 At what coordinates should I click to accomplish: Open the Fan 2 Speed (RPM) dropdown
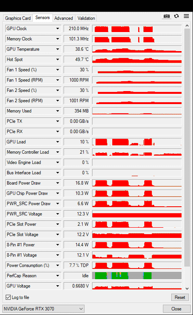coord(58,101)
